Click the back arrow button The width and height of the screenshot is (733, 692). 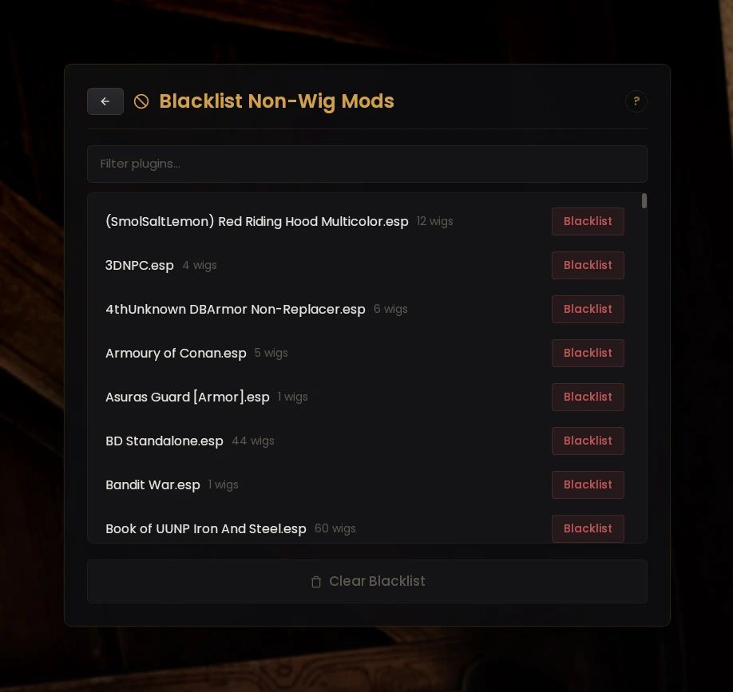click(105, 101)
